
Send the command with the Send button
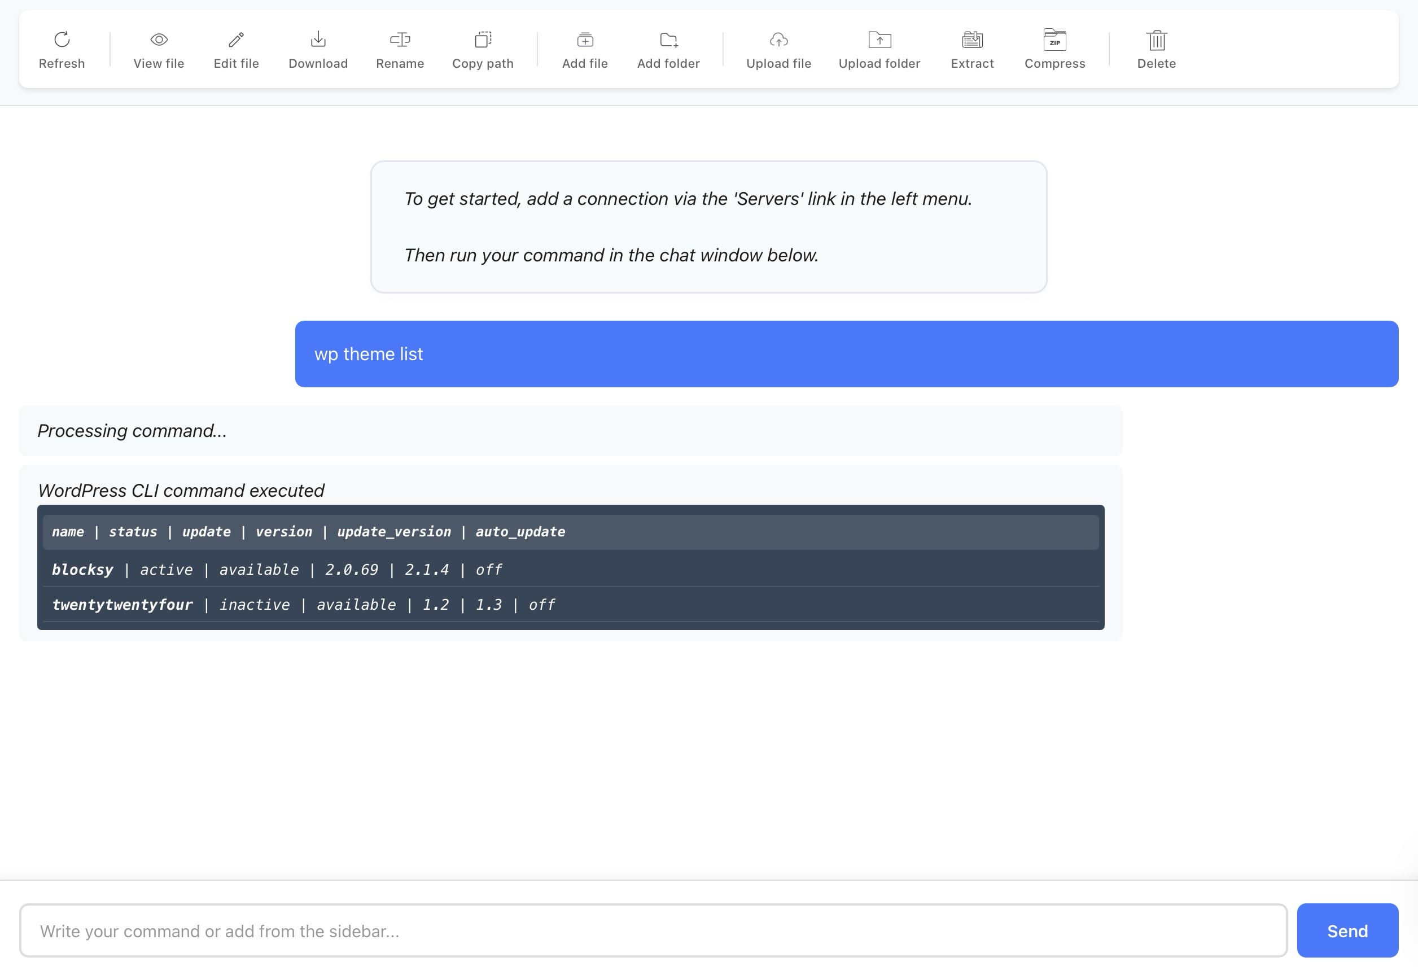pos(1347,930)
